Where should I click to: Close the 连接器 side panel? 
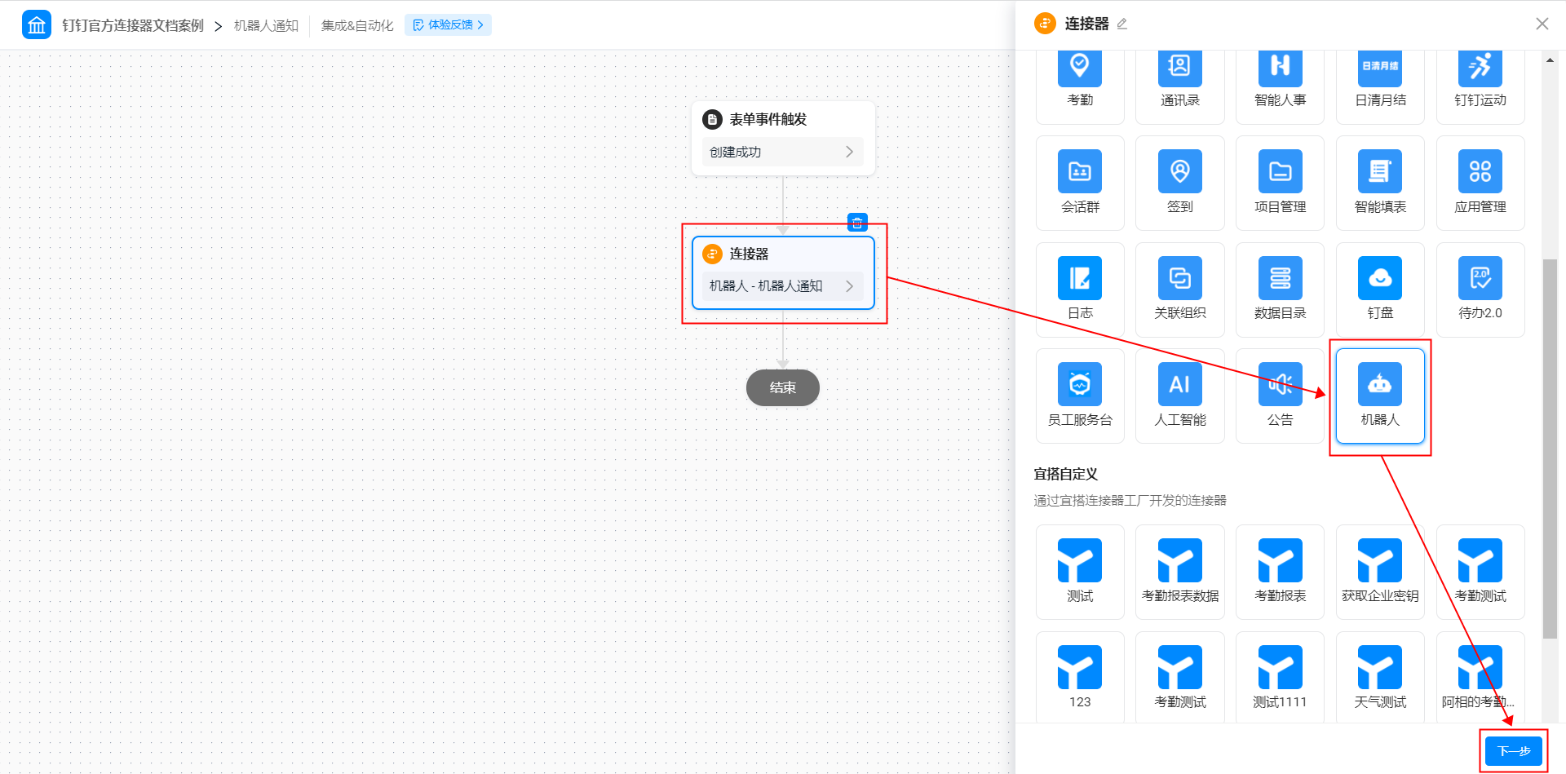[1542, 24]
